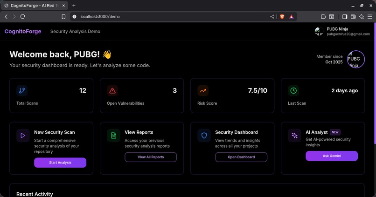This screenshot has height=197, width=376.
Task: Click the "Welcome back, PUBG!" heading
Action: (x=55, y=54)
